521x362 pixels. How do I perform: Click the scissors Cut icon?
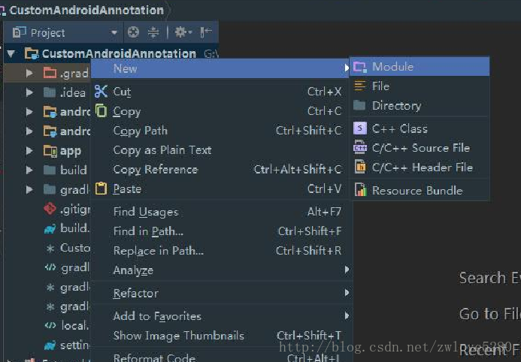coord(101,91)
